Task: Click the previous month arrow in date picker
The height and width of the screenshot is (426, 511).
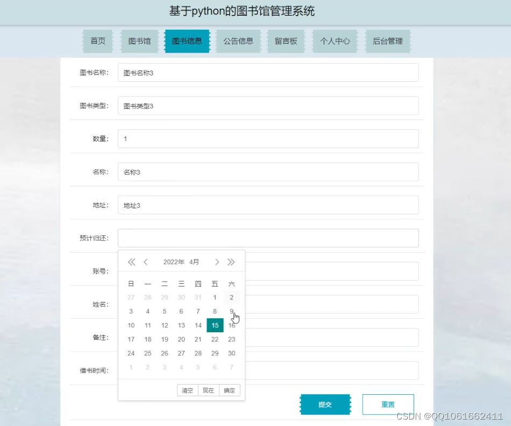Action: point(146,262)
